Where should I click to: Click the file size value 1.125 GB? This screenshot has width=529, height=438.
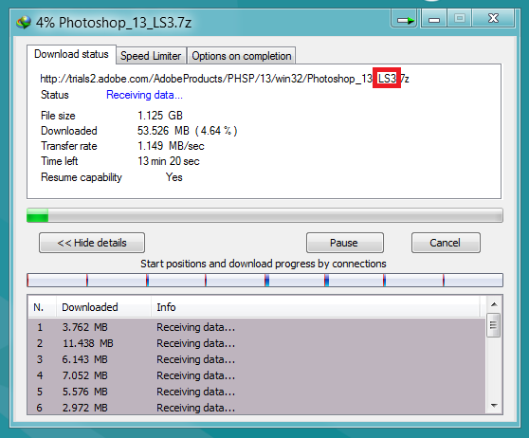coord(160,116)
